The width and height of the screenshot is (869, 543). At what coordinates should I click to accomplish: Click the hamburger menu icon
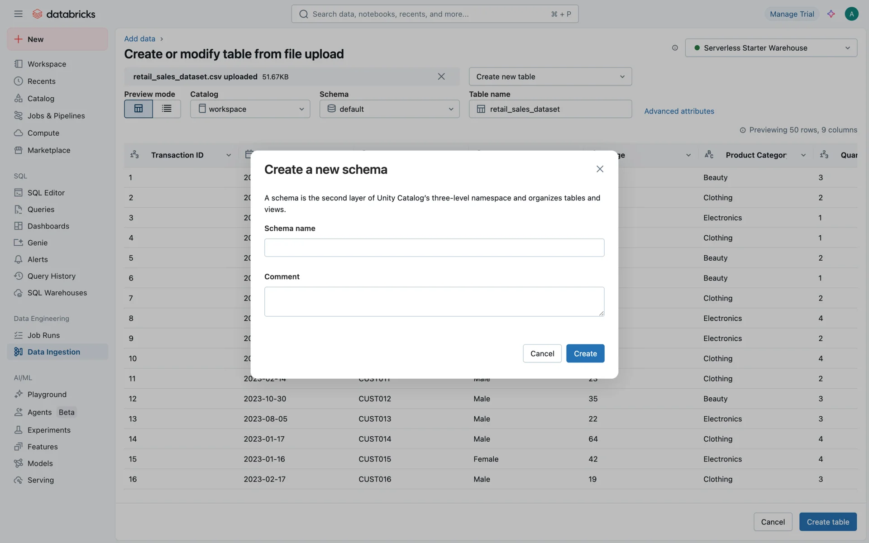pos(18,14)
